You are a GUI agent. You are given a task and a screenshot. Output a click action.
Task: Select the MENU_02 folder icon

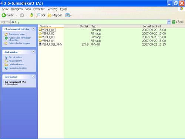click(40, 33)
